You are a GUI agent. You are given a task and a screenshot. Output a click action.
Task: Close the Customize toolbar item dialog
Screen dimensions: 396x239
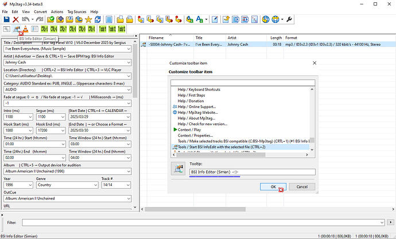(315, 63)
